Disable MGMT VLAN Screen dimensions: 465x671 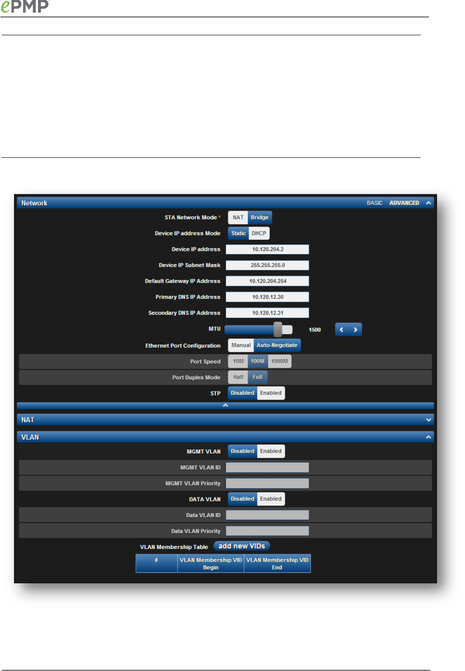[243, 451]
